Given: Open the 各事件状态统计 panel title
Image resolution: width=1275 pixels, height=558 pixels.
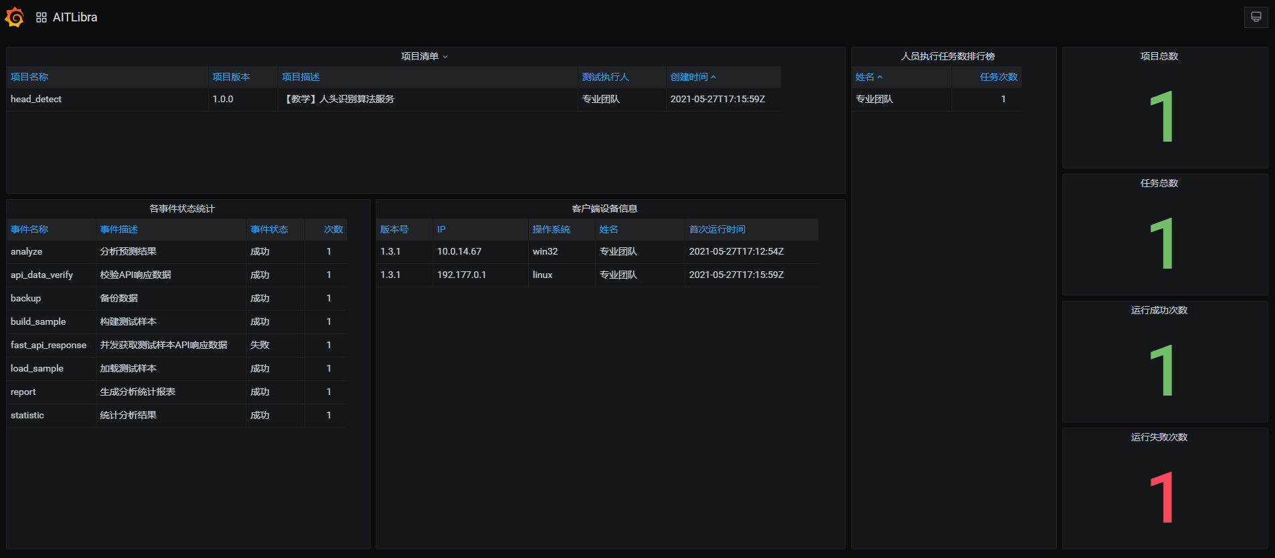Looking at the screenshot, I should pyautogui.click(x=182, y=208).
